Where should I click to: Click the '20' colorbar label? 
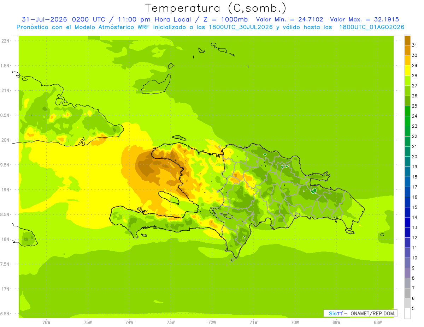pos(414,157)
